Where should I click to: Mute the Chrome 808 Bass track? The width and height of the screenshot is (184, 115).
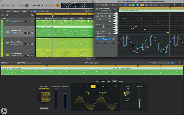click(x=15, y=44)
